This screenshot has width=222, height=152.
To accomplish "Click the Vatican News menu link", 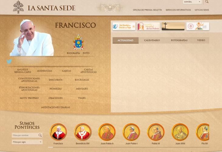I will 202,10.
